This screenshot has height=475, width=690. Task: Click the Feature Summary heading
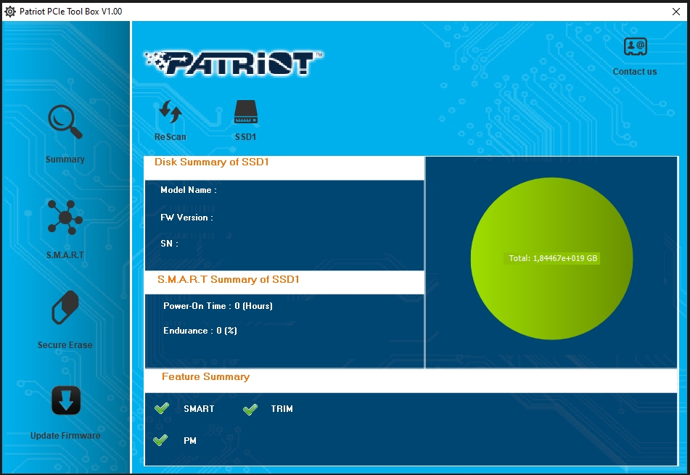(205, 376)
